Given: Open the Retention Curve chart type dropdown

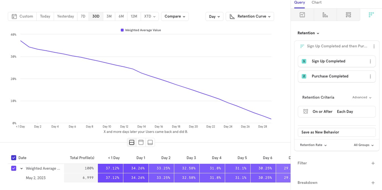Looking at the screenshot, I should coord(250,17).
